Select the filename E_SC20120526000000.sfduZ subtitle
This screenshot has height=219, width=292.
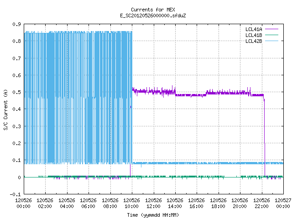153,16
